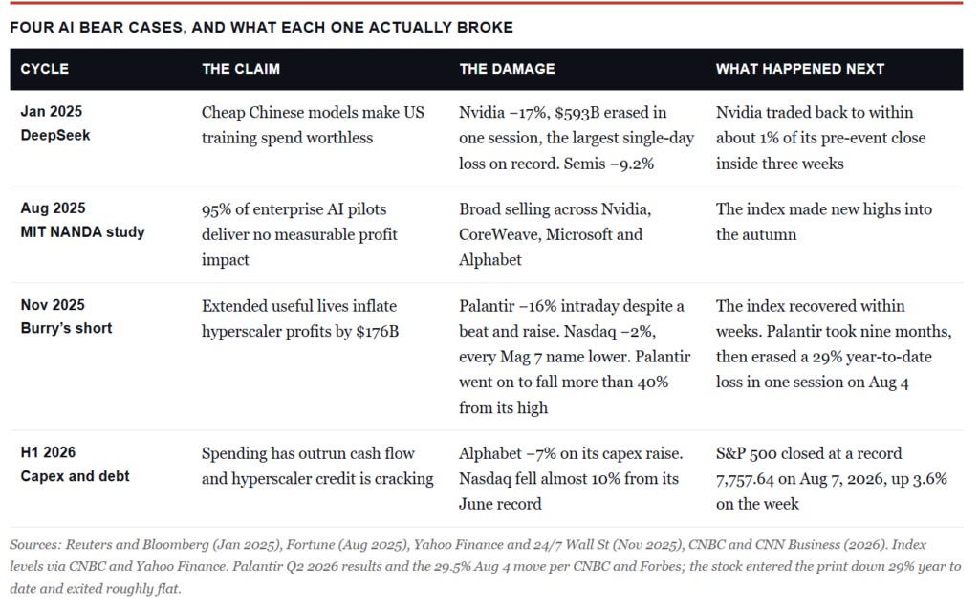
Task: Click the Spending has outrun cash flow claim
Action: click(x=317, y=466)
